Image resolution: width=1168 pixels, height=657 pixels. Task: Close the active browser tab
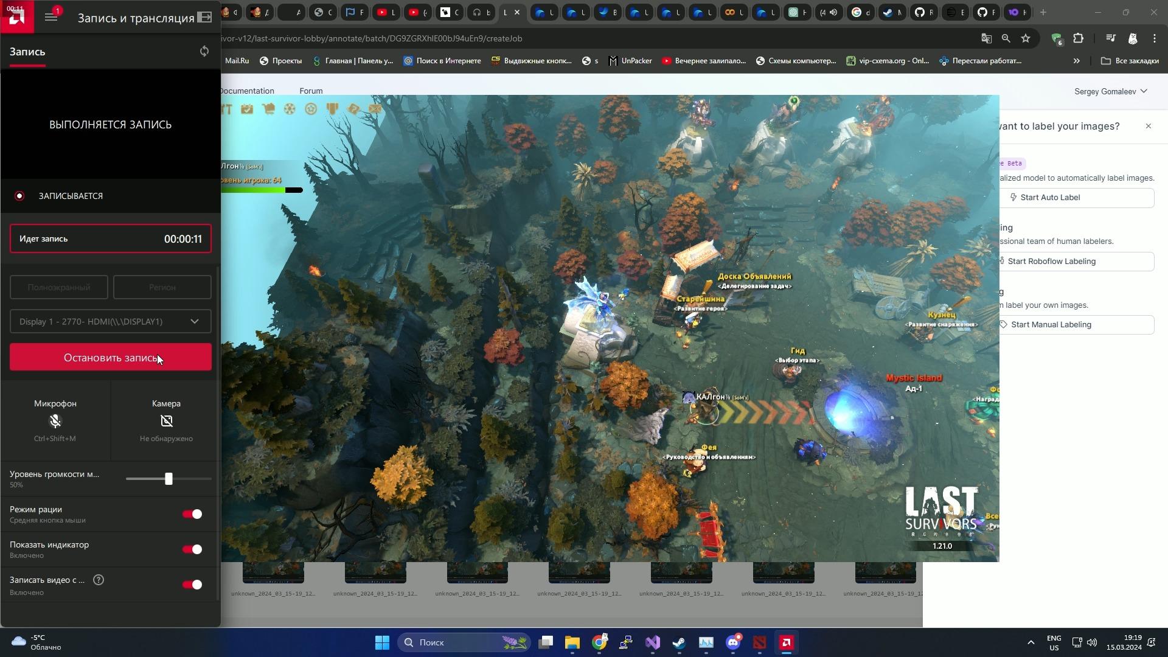click(x=517, y=12)
